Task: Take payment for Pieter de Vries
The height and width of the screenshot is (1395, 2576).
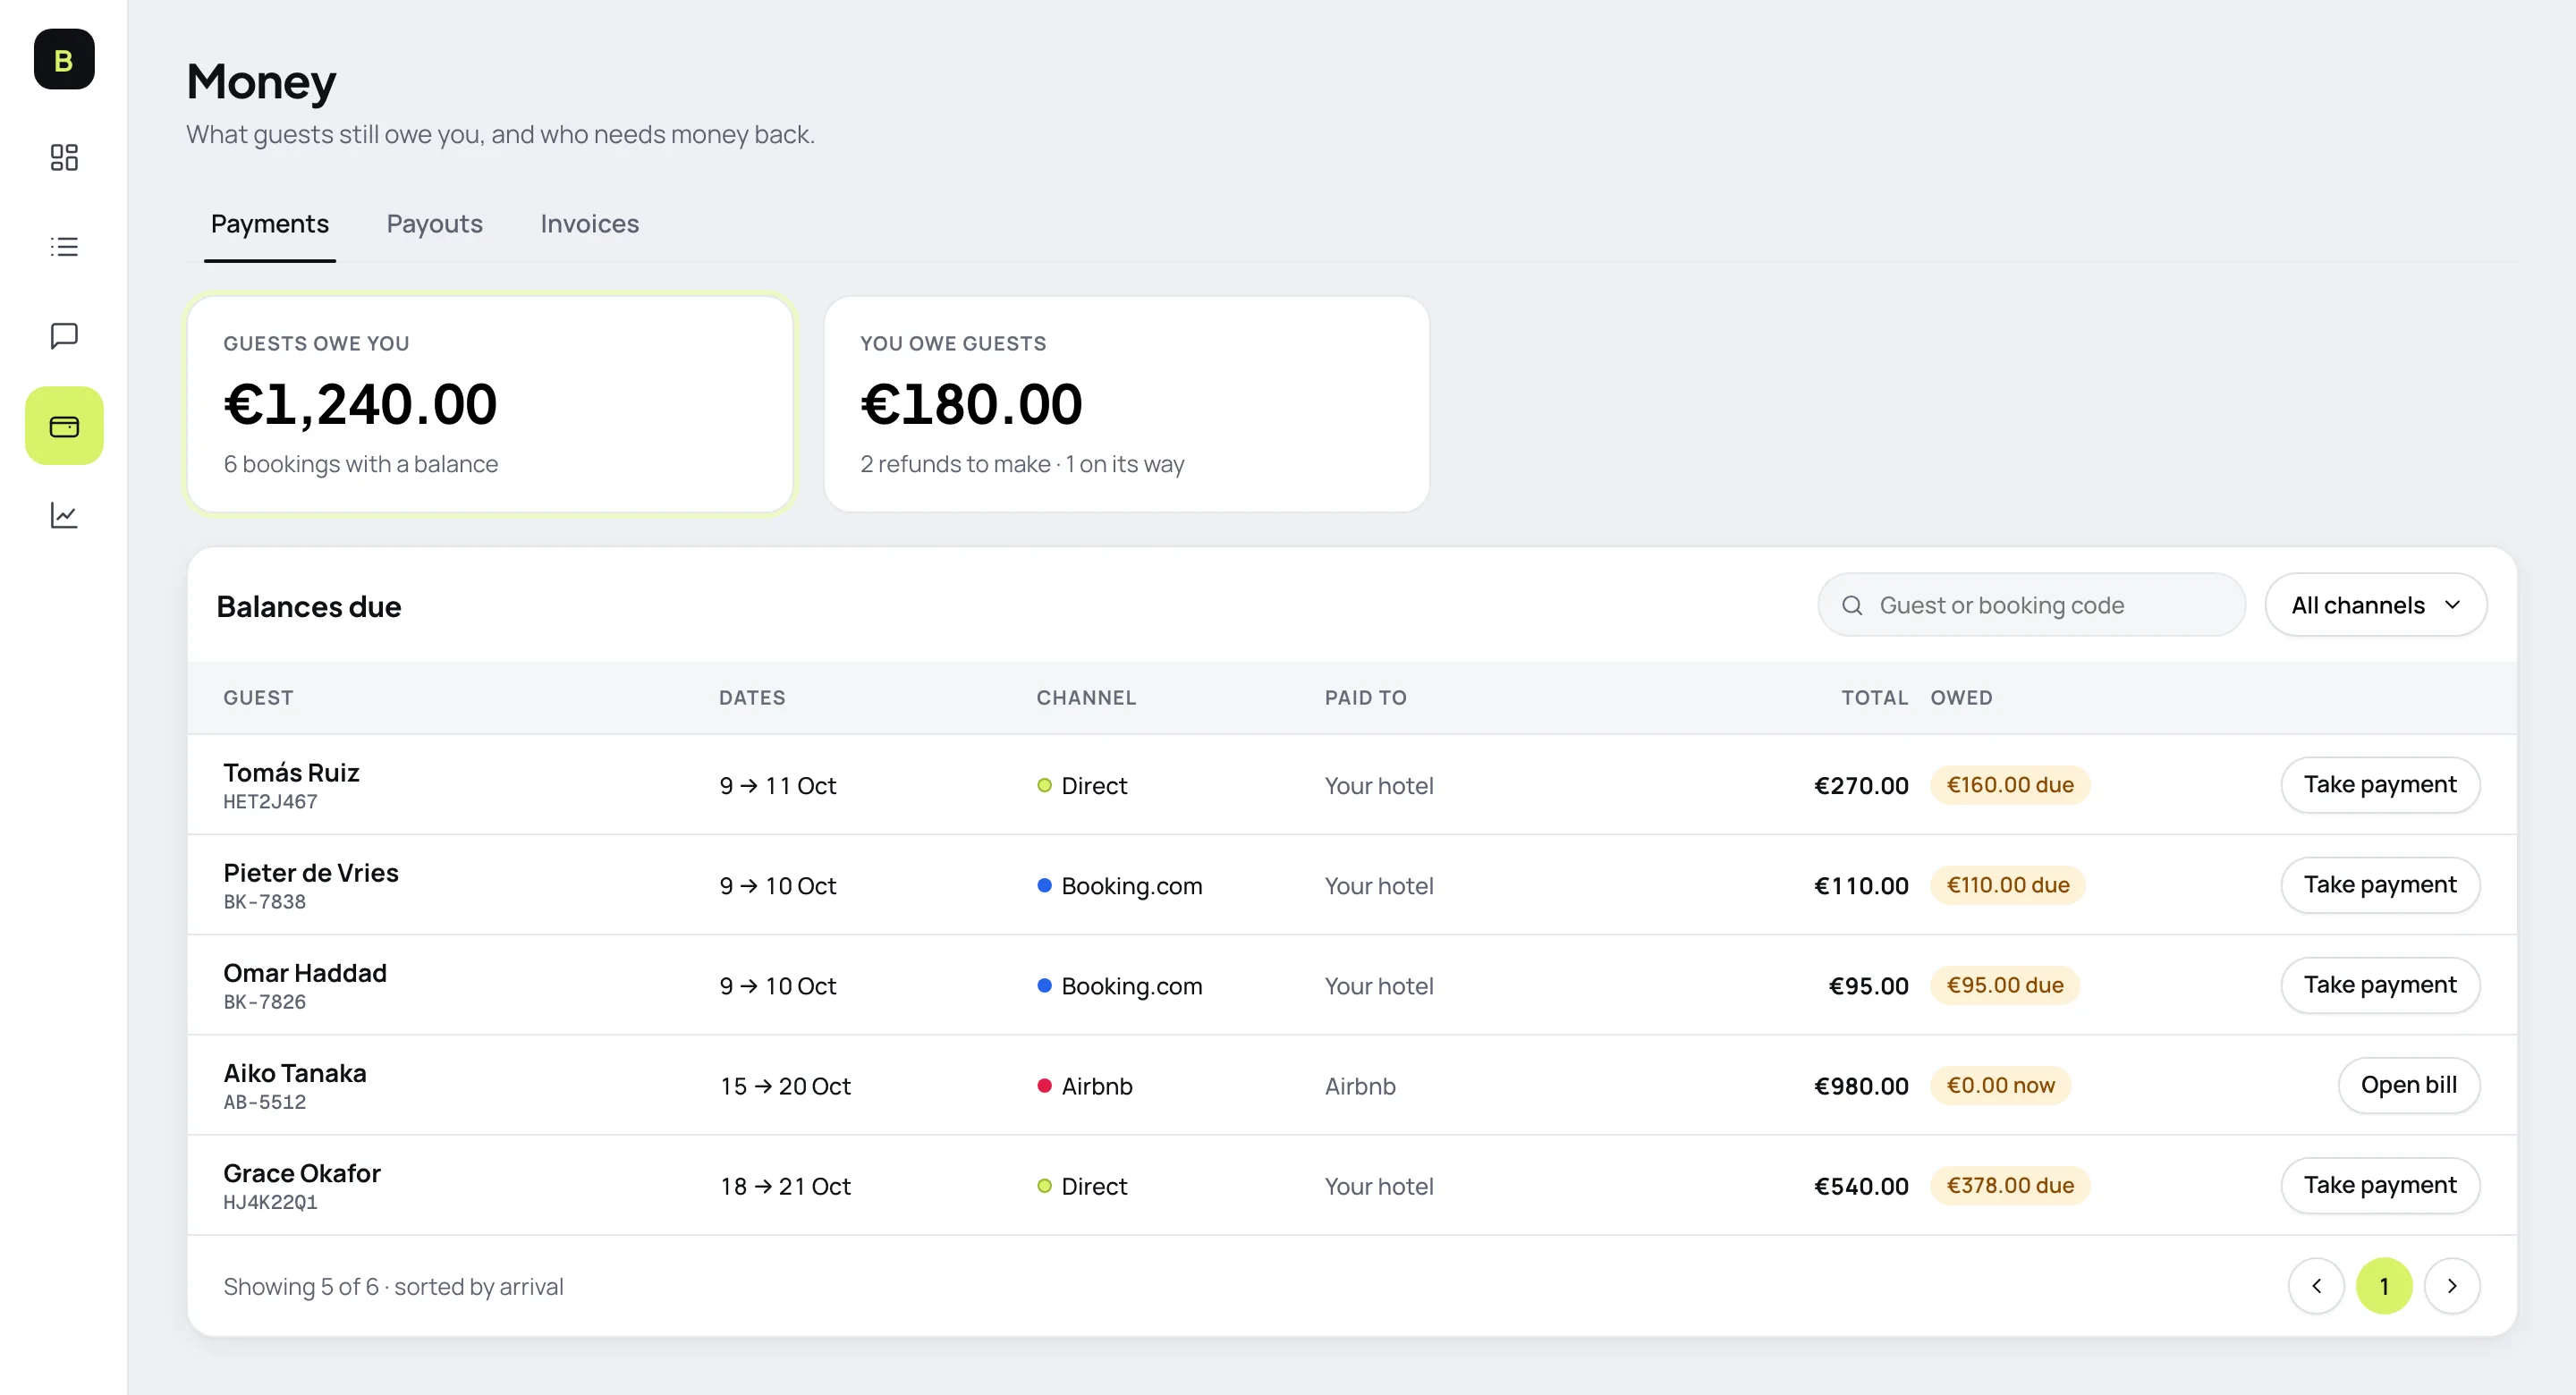Action: tap(2380, 885)
